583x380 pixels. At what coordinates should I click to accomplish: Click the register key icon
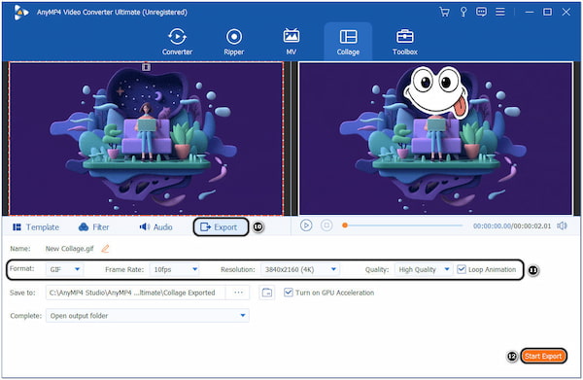(x=463, y=13)
